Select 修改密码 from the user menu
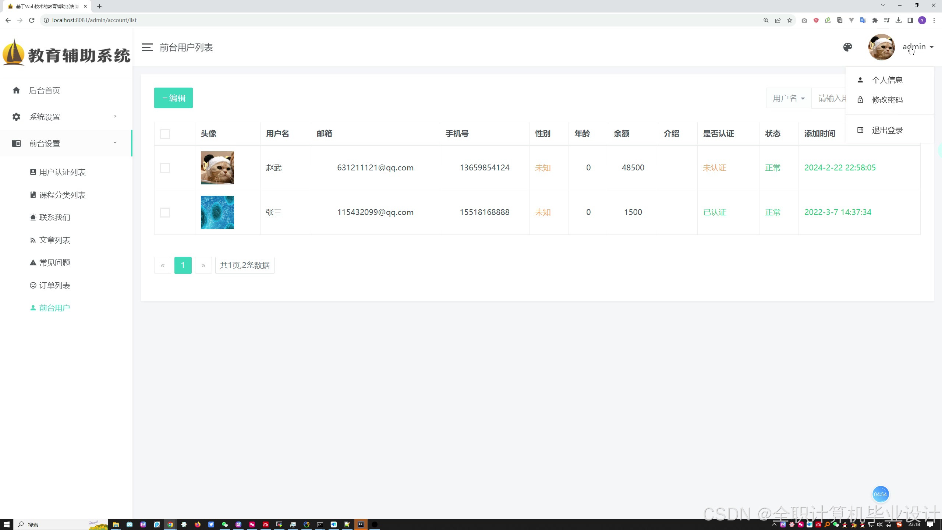Screen dimensions: 942x530 (887, 100)
